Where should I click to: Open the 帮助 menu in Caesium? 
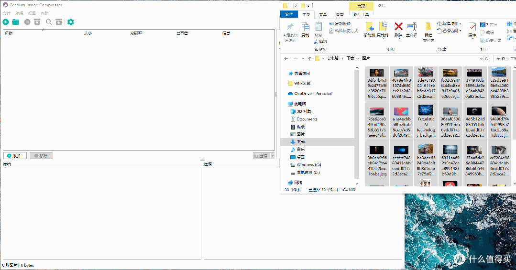[45, 13]
